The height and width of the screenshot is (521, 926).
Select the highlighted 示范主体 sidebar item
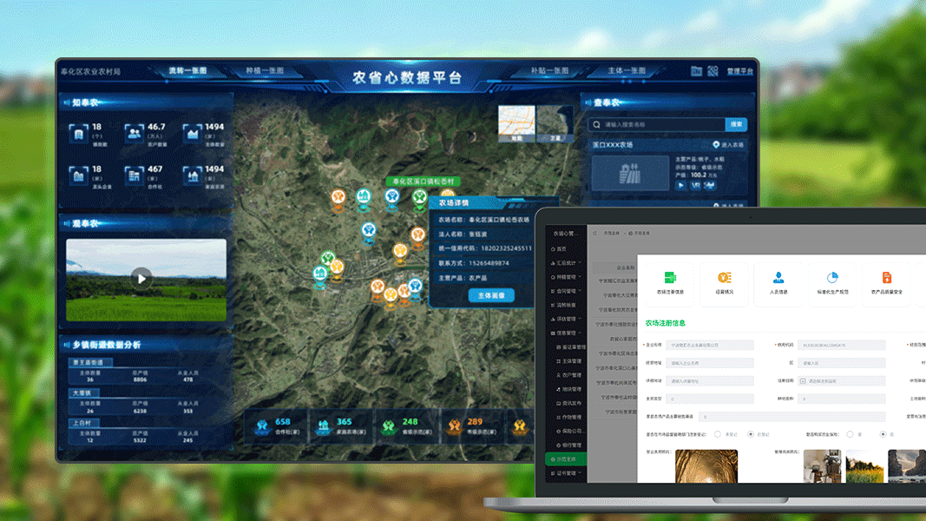tap(566, 459)
